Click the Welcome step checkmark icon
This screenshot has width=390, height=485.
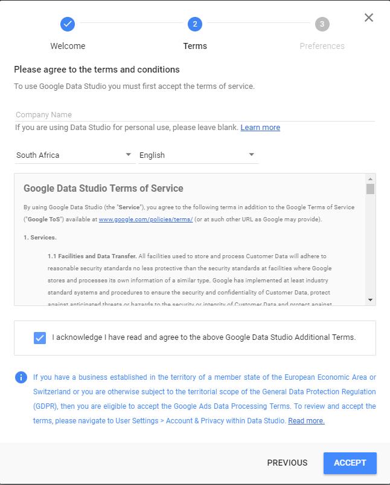[x=68, y=24]
